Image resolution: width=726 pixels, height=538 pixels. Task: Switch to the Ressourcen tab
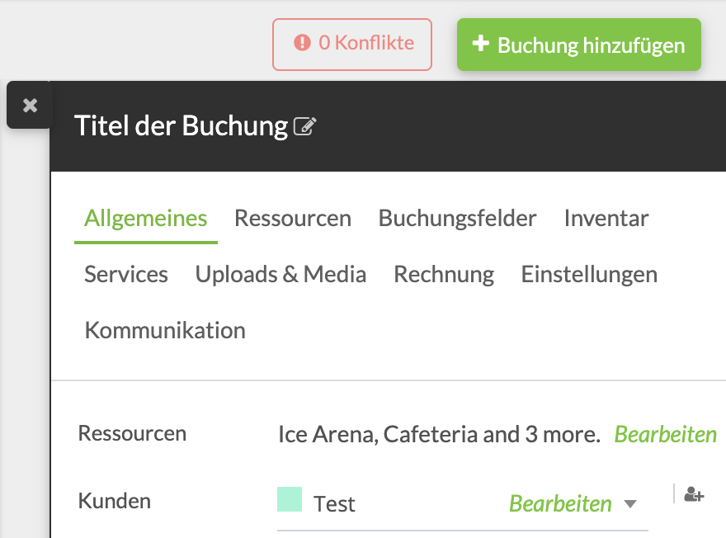tap(293, 219)
